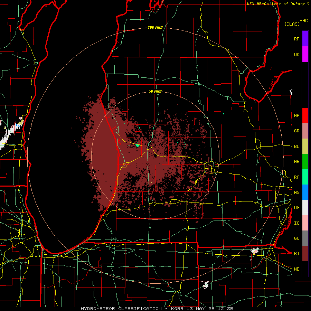The image size is (311, 311).
Task: Pick the bright green RA legend swatch
Action: [305, 177]
